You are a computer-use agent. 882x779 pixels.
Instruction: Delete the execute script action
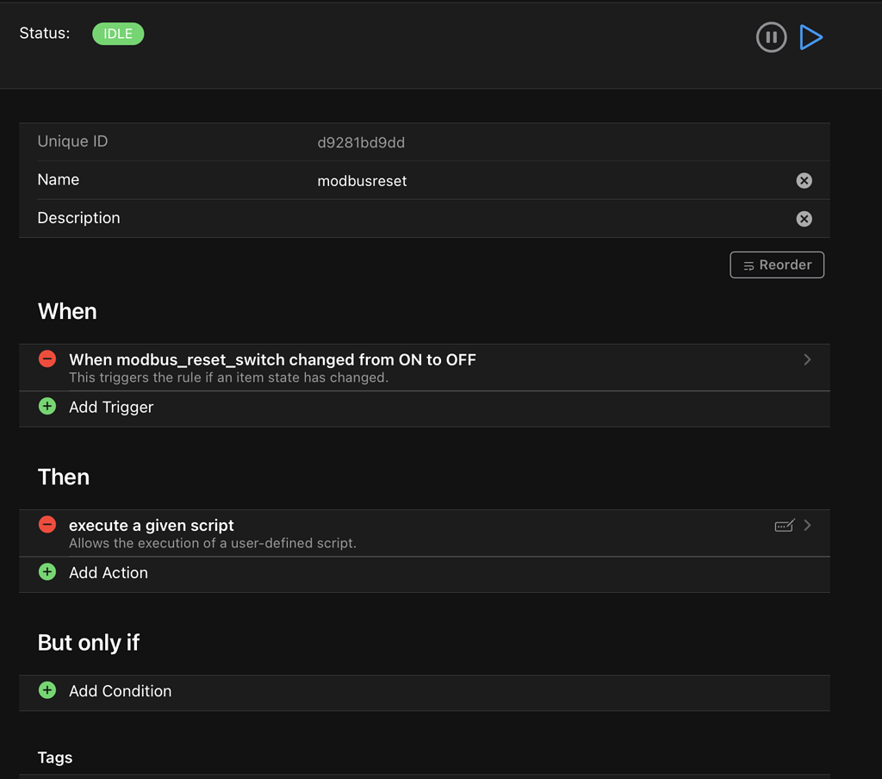click(47, 525)
